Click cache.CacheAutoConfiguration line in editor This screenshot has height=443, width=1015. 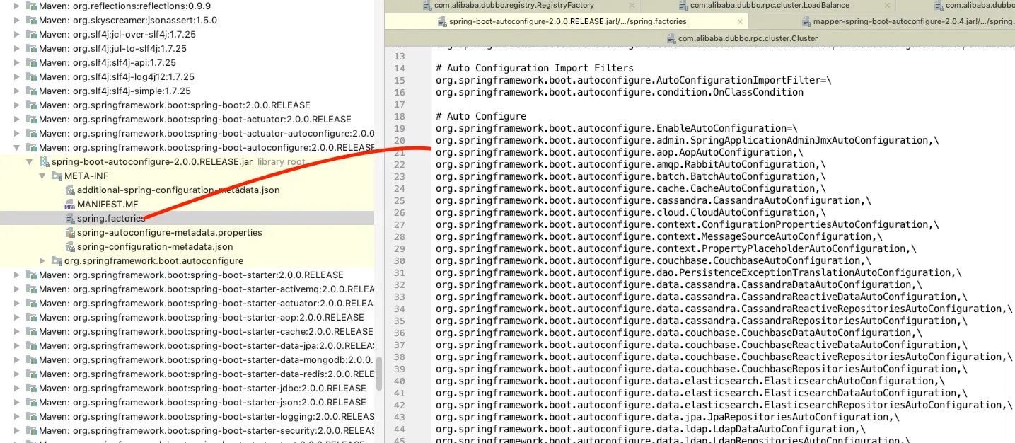[x=631, y=188]
